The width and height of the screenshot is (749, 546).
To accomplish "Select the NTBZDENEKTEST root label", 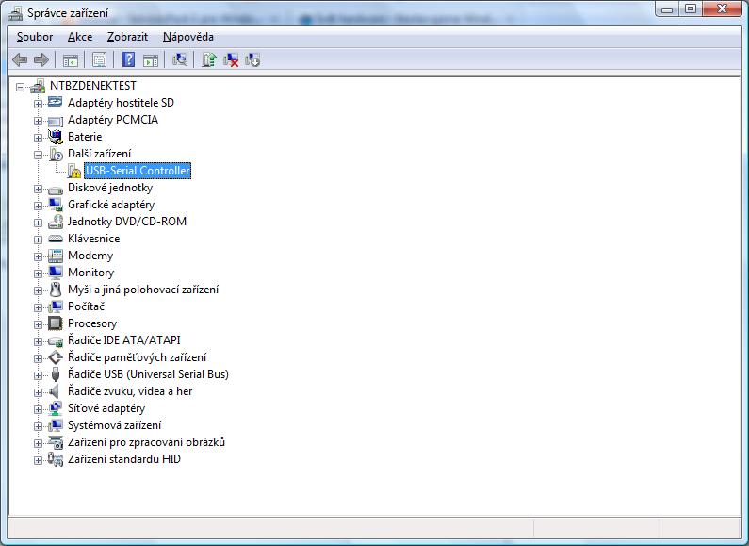I will [92, 86].
